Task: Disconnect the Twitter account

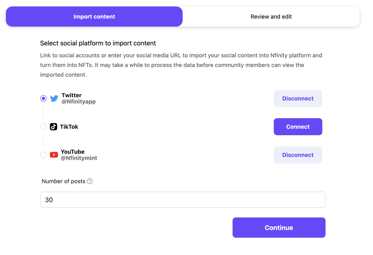Action: pos(298,98)
